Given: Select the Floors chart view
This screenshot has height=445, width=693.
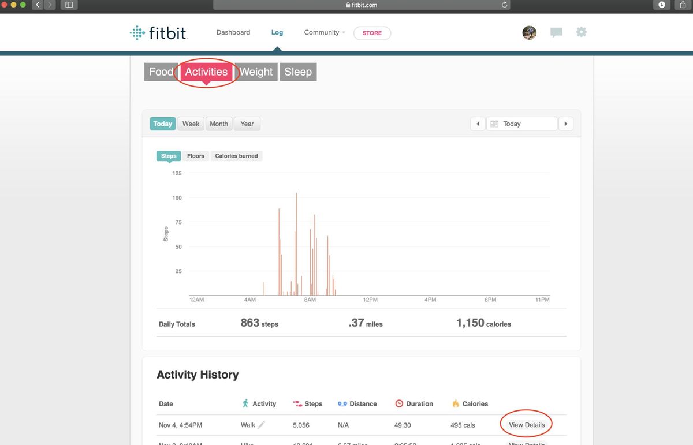Looking at the screenshot, I should [x=195, y=156].
